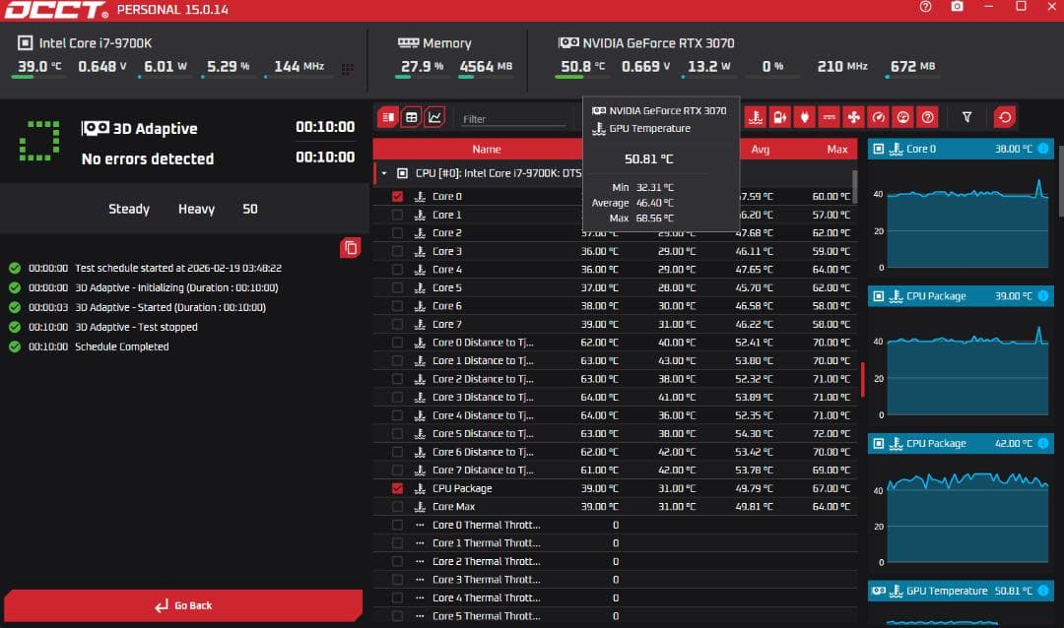Open the CPU cores grid icon
1064x628 pixels.
point(348,69)
